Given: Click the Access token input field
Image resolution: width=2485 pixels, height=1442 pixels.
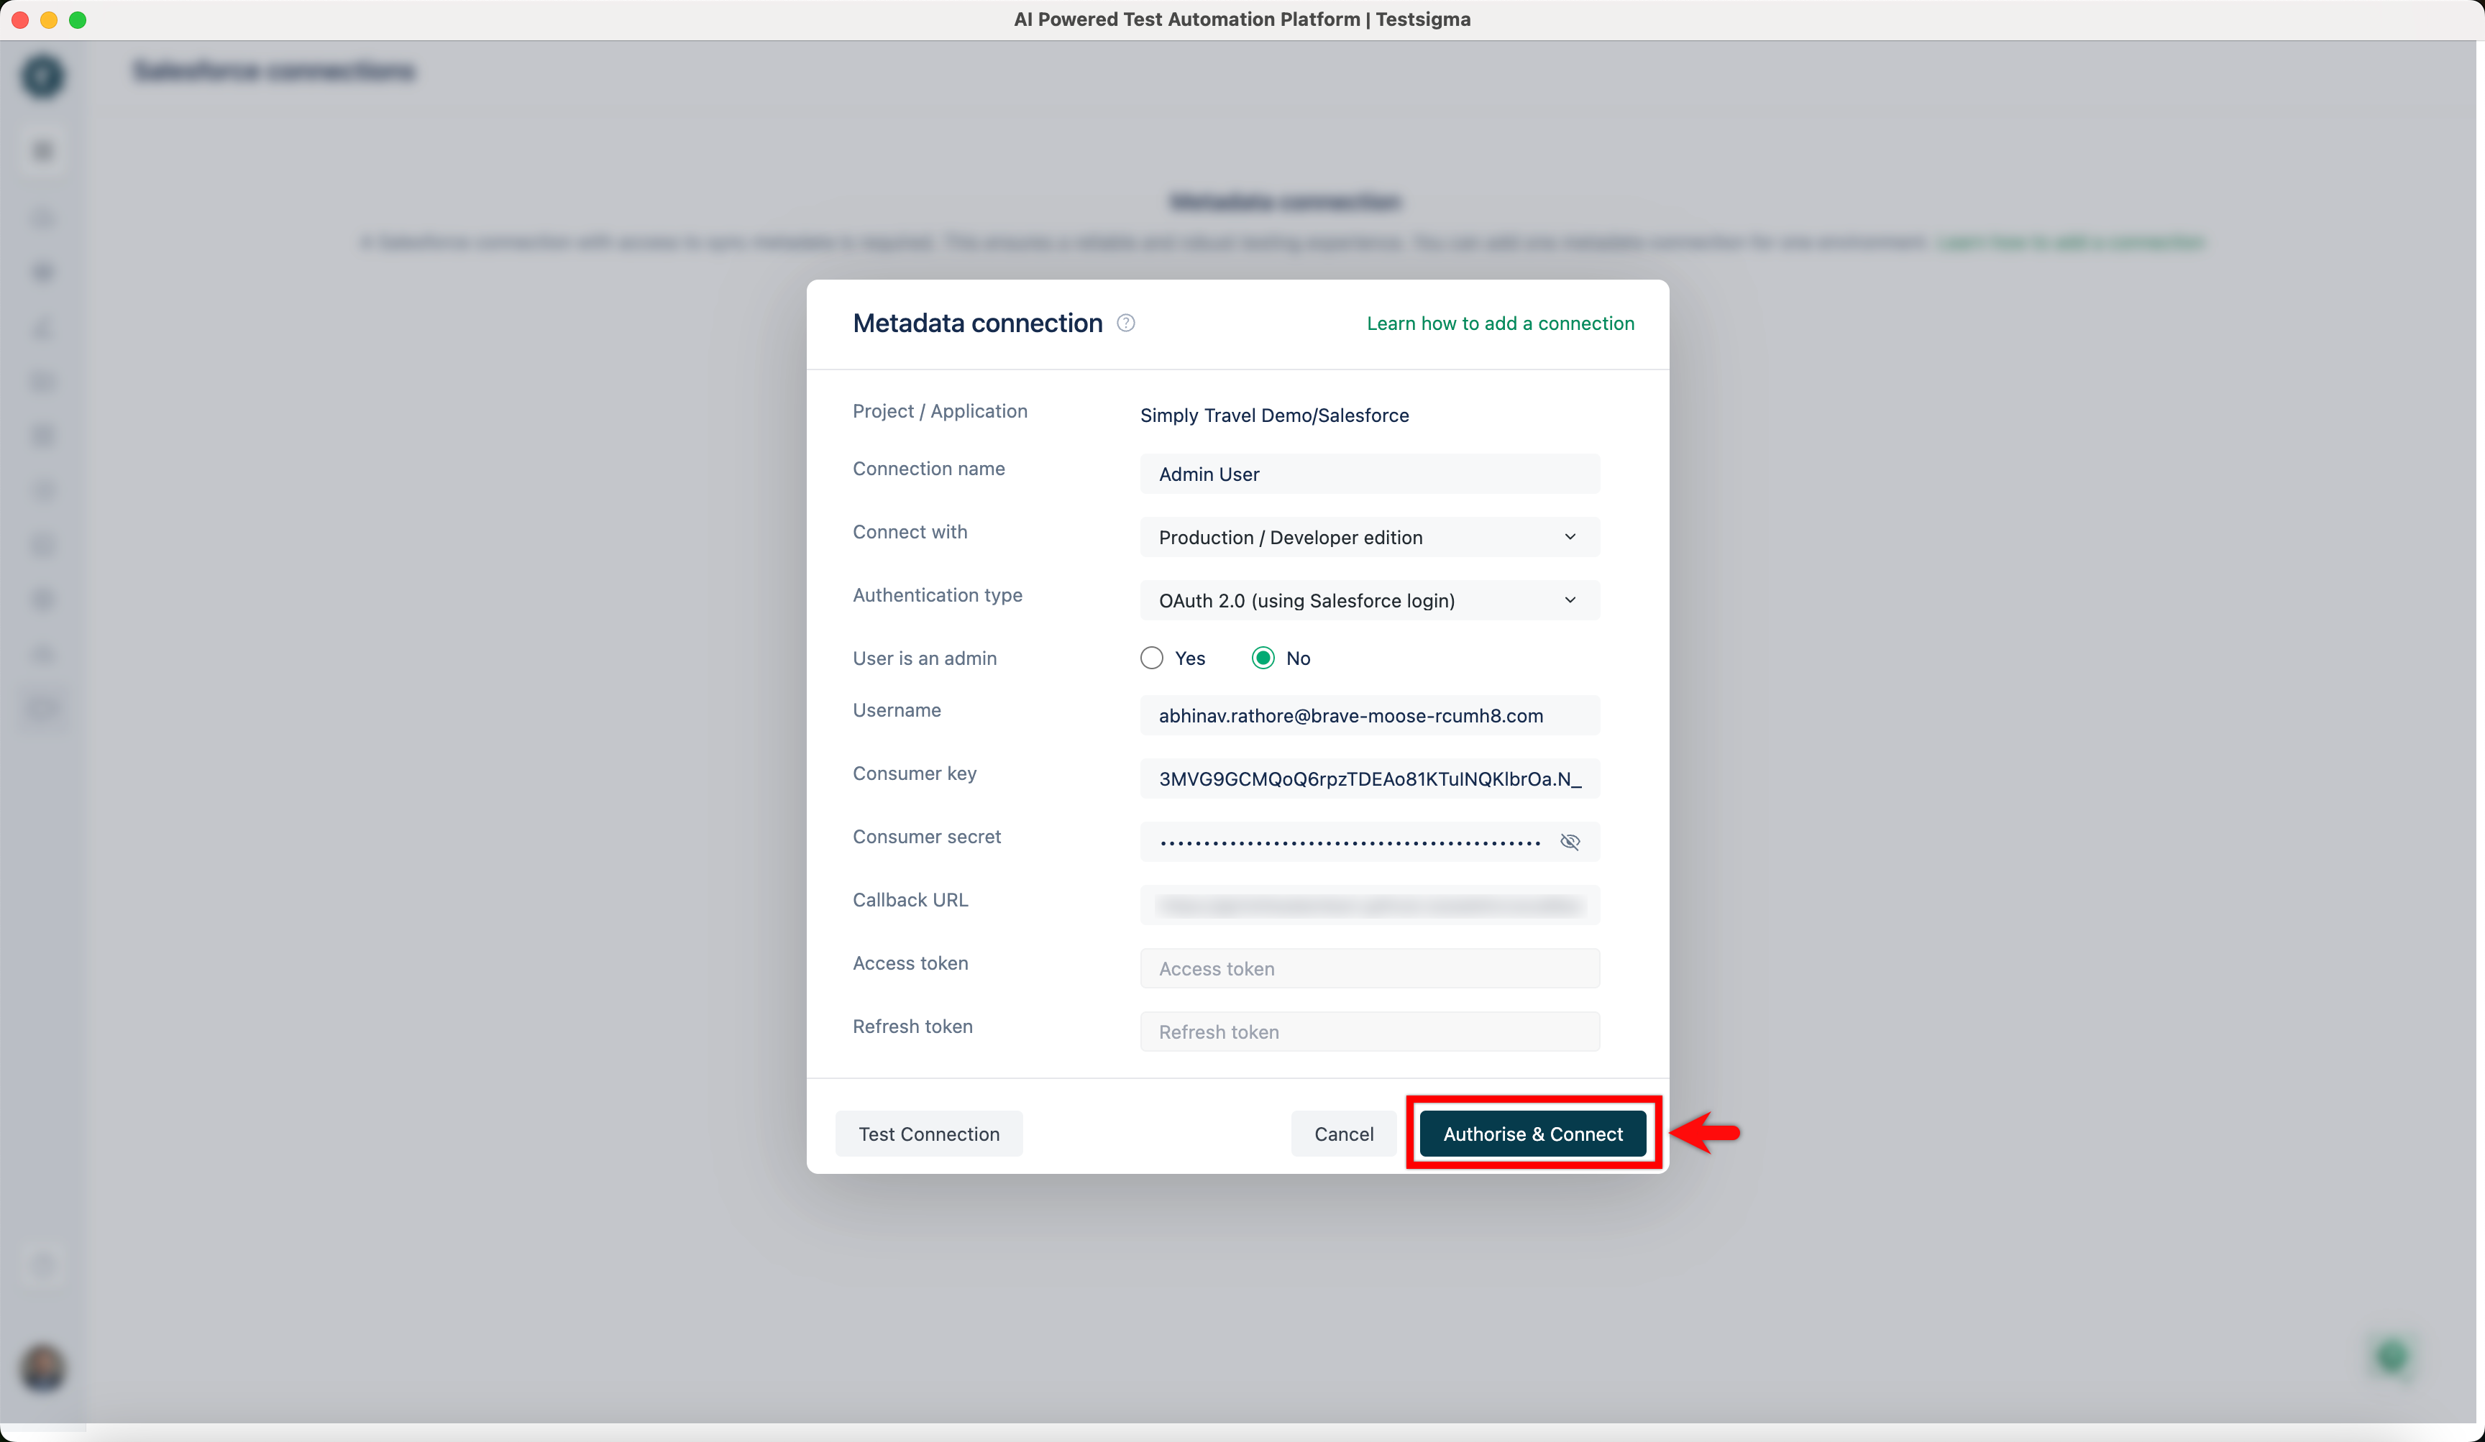Looking at the screenshot, I should pyautogui.click(x=1369, y=968).
